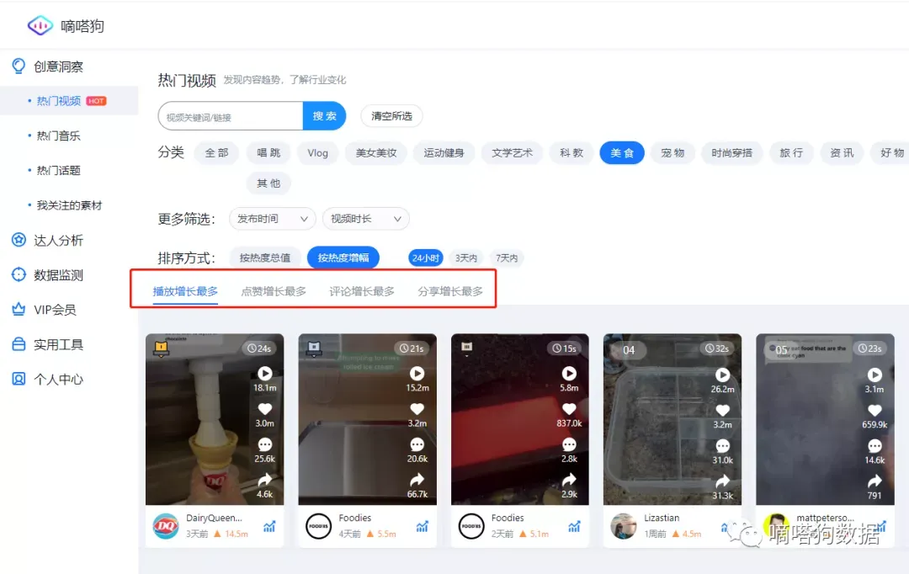Click play icon on DairyQueen video card

coord(265,374)
